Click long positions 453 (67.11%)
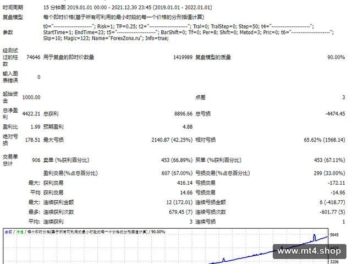Viewport: 352px width, 264px height. click(x=329, y=160)
